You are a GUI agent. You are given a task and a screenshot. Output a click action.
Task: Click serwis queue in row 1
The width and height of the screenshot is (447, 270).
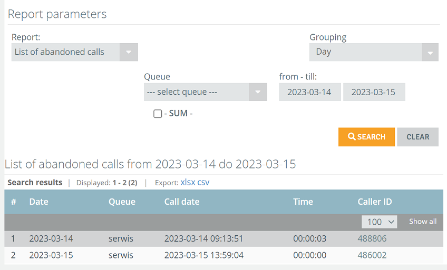click(x=121, y=238)
